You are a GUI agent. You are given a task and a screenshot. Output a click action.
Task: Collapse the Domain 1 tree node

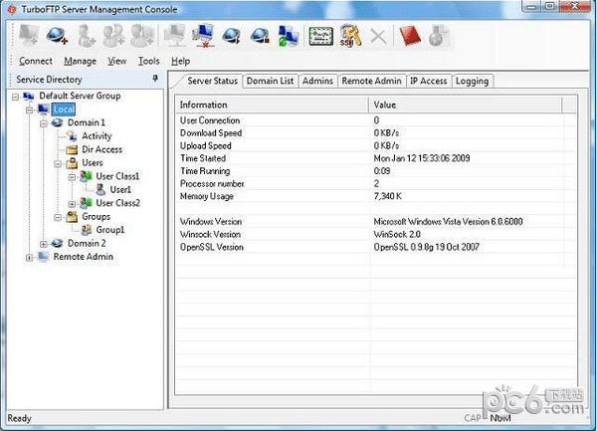pyautogui.click(x=44, y=123)
